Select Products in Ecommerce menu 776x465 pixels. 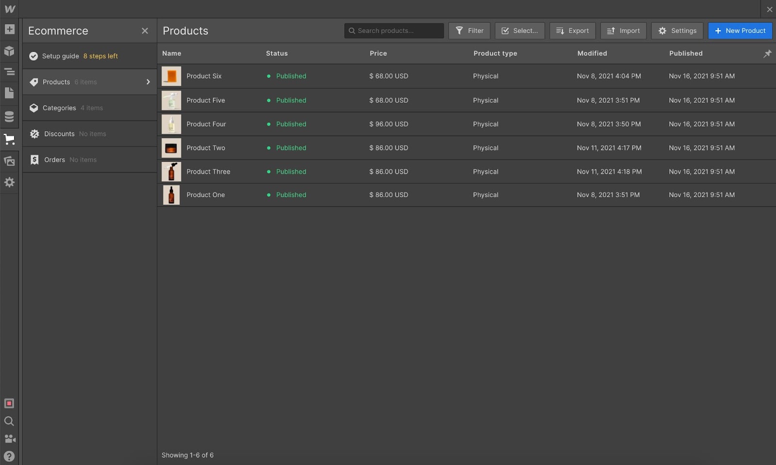click(x=90, y=82)
